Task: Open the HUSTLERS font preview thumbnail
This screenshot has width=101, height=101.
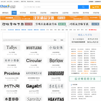Action: 34,47
